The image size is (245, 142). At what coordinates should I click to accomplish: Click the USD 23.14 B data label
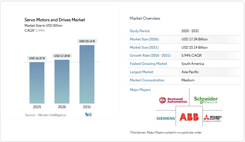[87, 41]
